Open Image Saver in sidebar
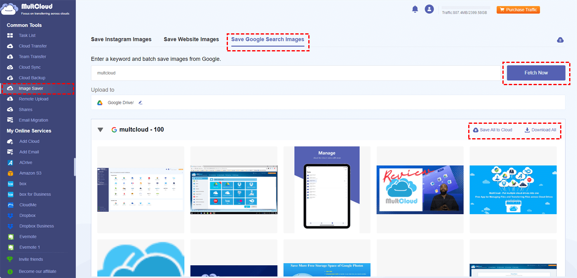577x278 pixels. [x=31, y=88]
